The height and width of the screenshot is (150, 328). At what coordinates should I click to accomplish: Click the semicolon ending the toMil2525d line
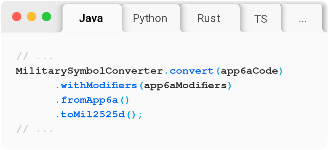coord(140,115)
